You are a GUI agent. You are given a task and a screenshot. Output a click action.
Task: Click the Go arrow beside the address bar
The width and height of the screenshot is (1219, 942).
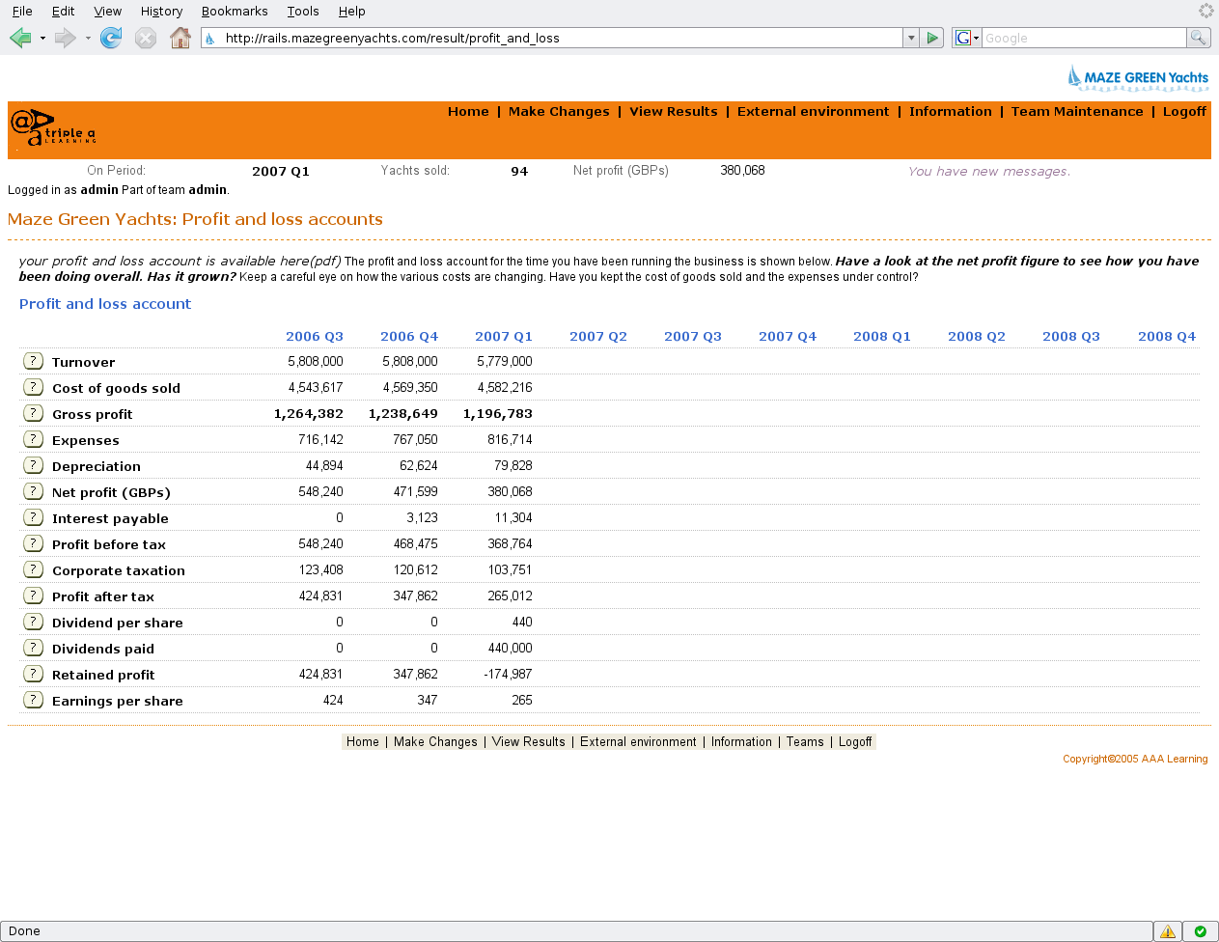click(x=932, y=37)
